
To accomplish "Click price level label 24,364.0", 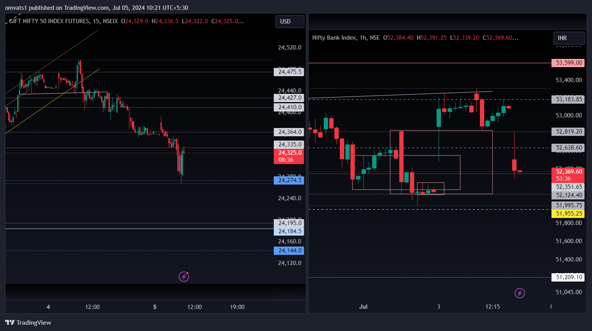I will [x=289, y=132].
